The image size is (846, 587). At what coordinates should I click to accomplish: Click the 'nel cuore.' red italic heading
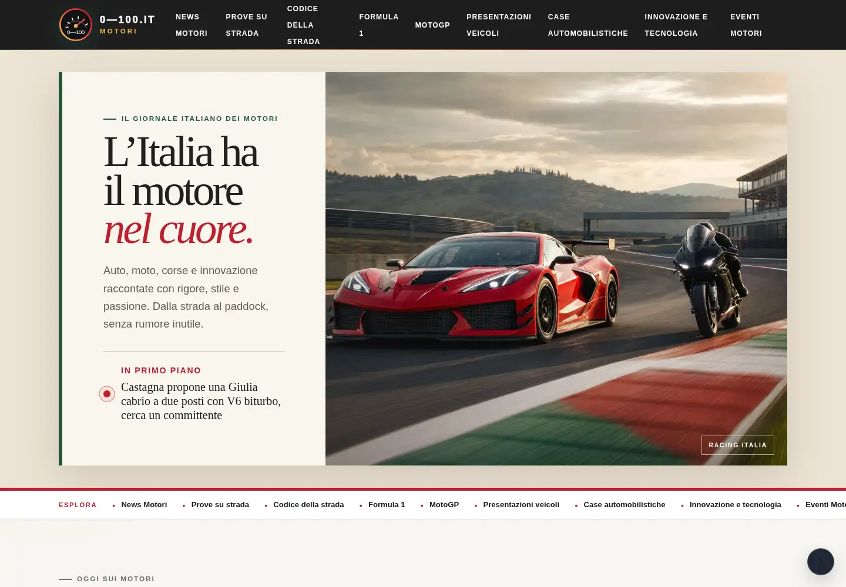[x=179, y=229]
